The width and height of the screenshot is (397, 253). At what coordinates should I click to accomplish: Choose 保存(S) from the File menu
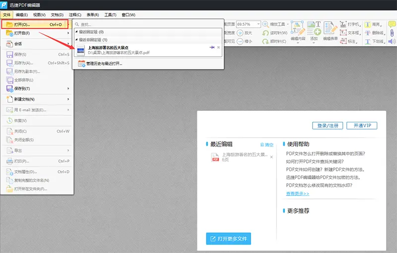coord(37,54)
